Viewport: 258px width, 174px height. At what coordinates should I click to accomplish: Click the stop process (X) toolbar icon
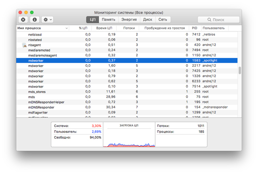[23, 19]
